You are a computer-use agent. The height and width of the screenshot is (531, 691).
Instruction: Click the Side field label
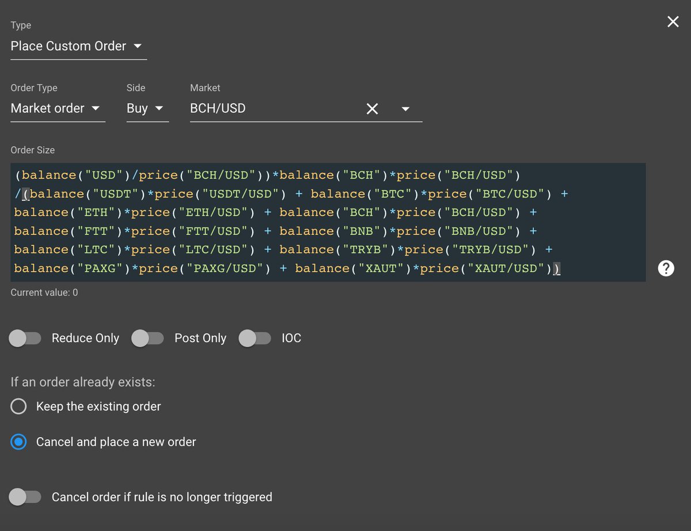136,88
